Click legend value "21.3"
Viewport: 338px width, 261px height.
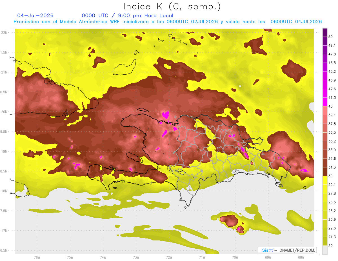tap(332, 237)
